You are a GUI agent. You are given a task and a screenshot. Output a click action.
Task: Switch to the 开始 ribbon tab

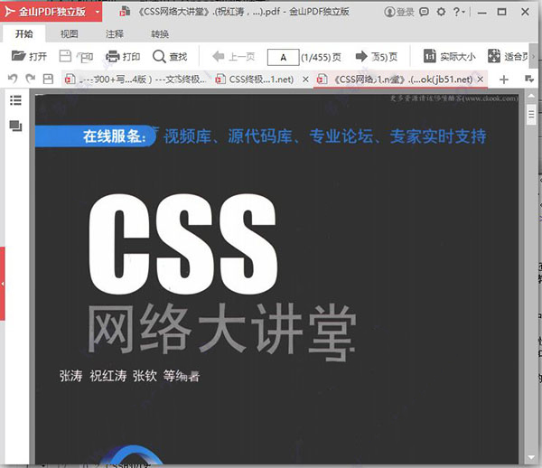23,33
